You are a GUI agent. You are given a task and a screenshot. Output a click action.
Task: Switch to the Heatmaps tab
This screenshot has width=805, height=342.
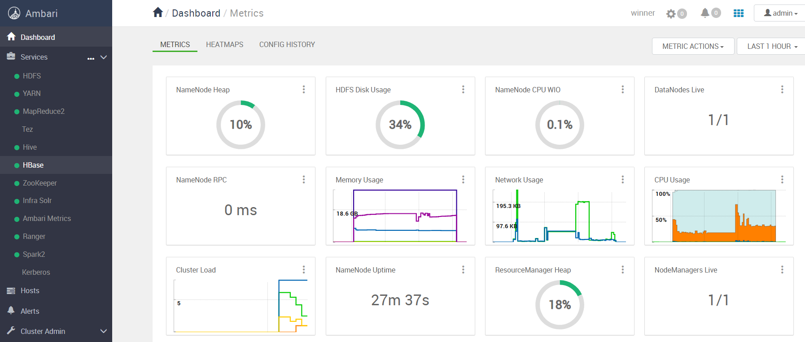pyautogui.click(x=225, y=44)
